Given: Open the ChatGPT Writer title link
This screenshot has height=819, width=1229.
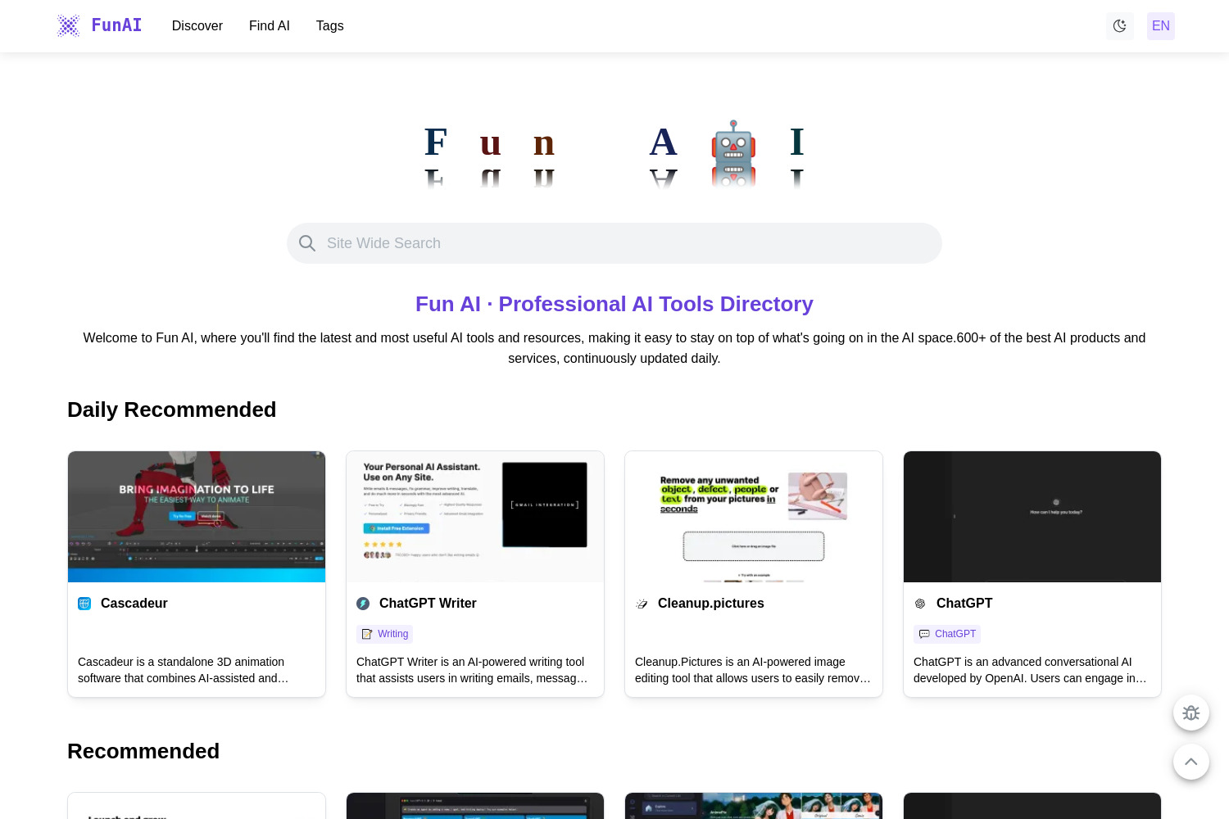Looking at the screenshot, I should [x=428, y=604].
